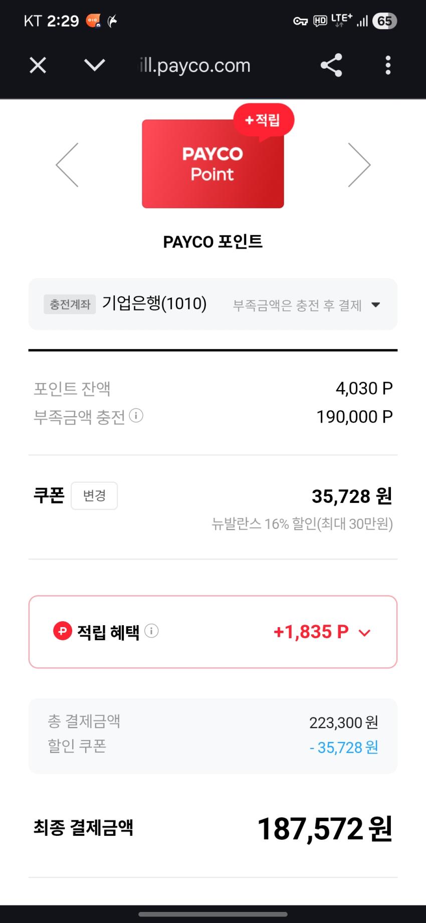Open the 충전계좌 기업은행 dropdown

[376, 304]
